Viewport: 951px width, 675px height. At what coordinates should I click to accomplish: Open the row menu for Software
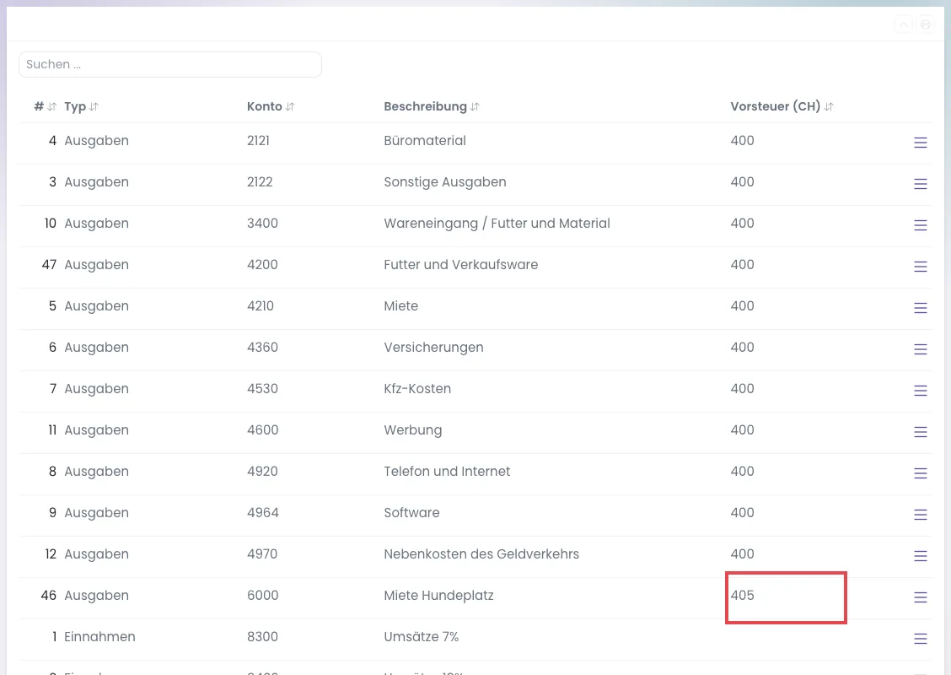click(920, 515)
